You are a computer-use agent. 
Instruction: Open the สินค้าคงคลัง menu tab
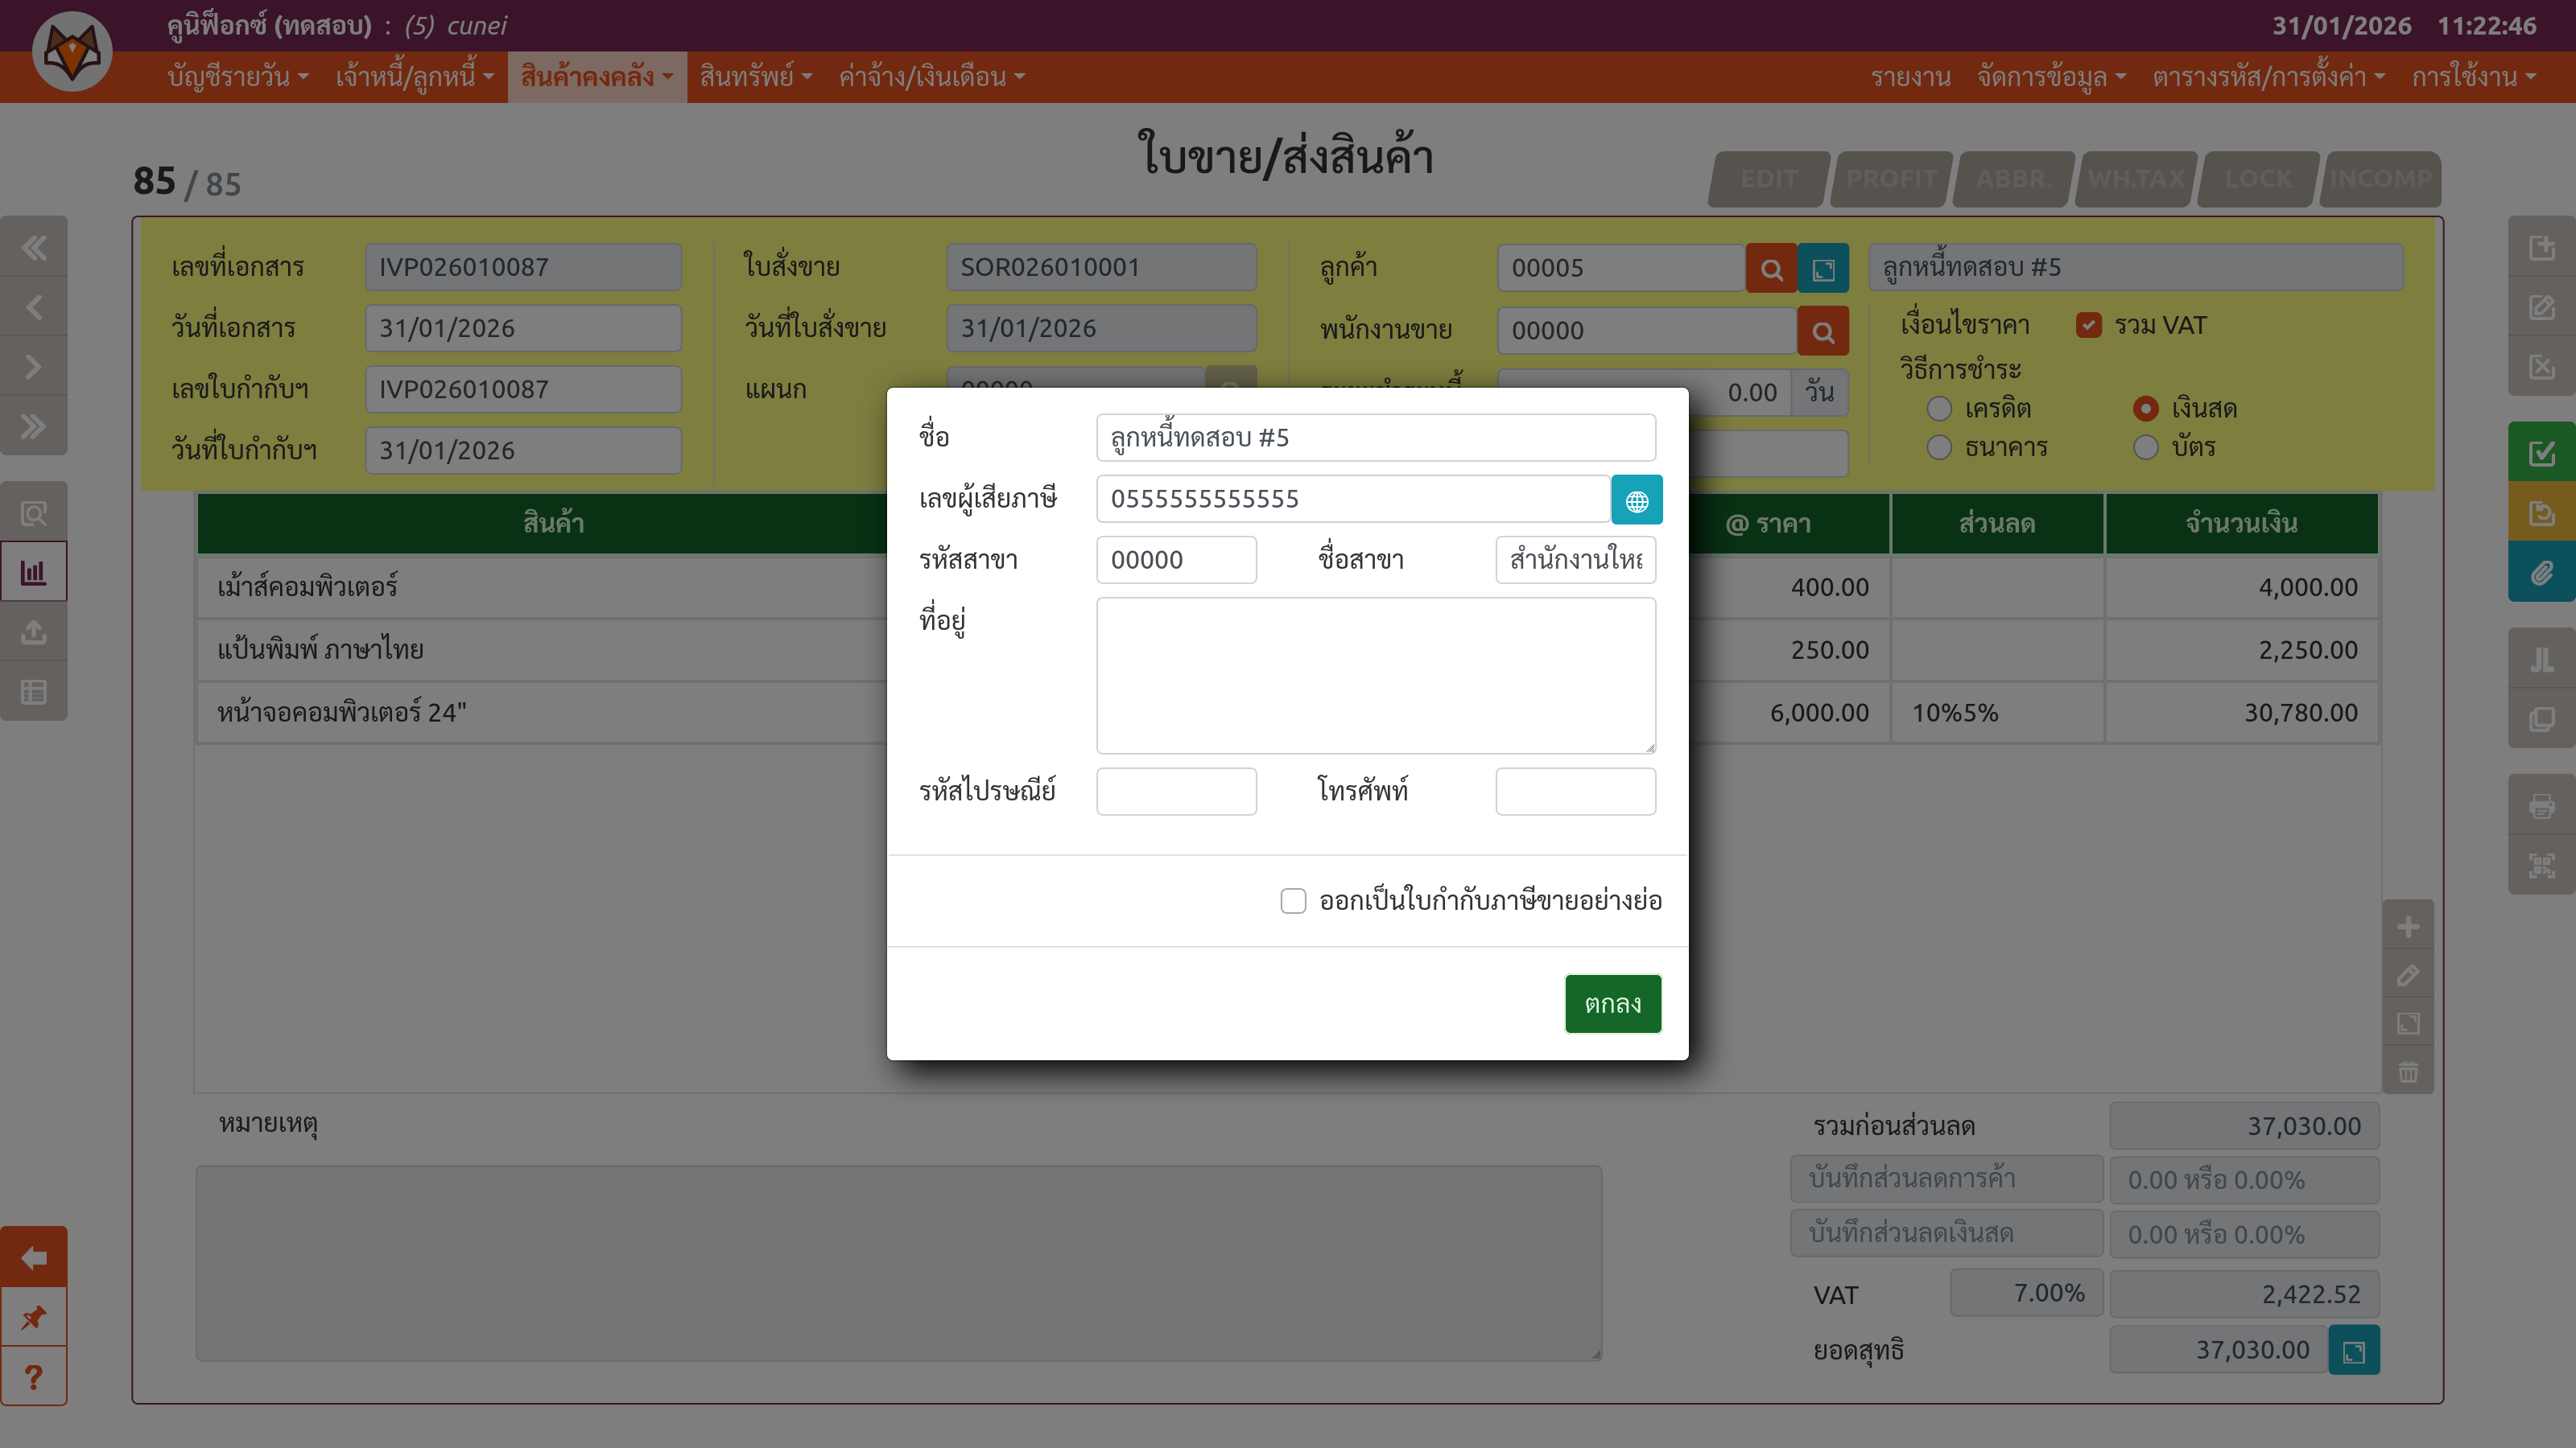596,77
